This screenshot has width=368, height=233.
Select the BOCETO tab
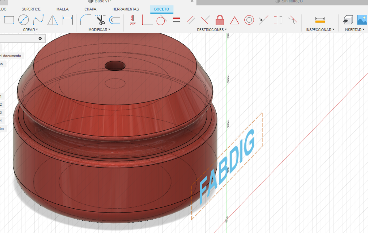[x=162, y=9]
